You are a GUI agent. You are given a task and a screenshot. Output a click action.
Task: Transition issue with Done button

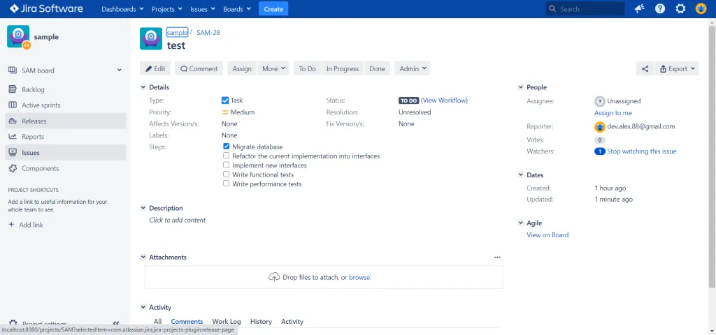377,69
